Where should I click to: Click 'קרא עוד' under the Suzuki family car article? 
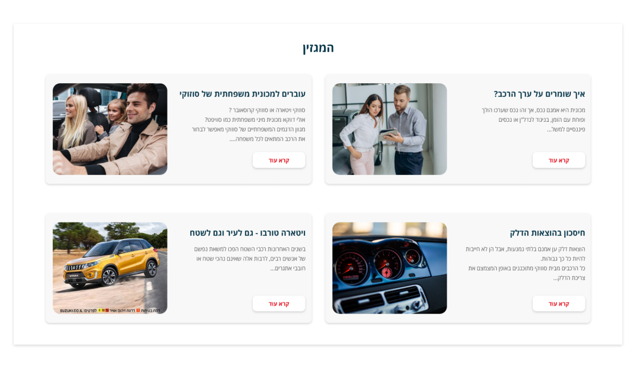point(279,160)
